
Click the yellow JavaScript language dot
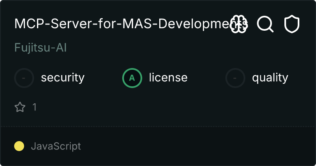tap(19, 146)
